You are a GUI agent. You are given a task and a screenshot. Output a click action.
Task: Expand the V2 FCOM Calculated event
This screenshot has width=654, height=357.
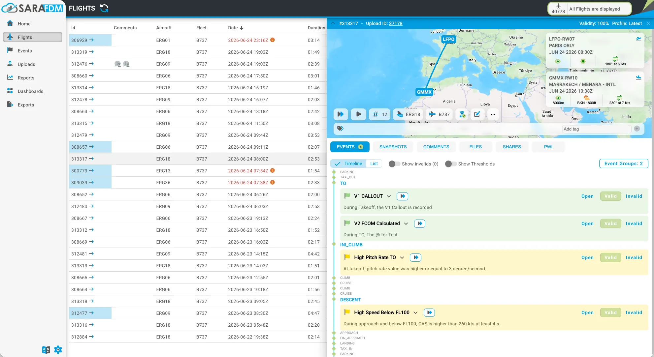(x=406, y=223)
